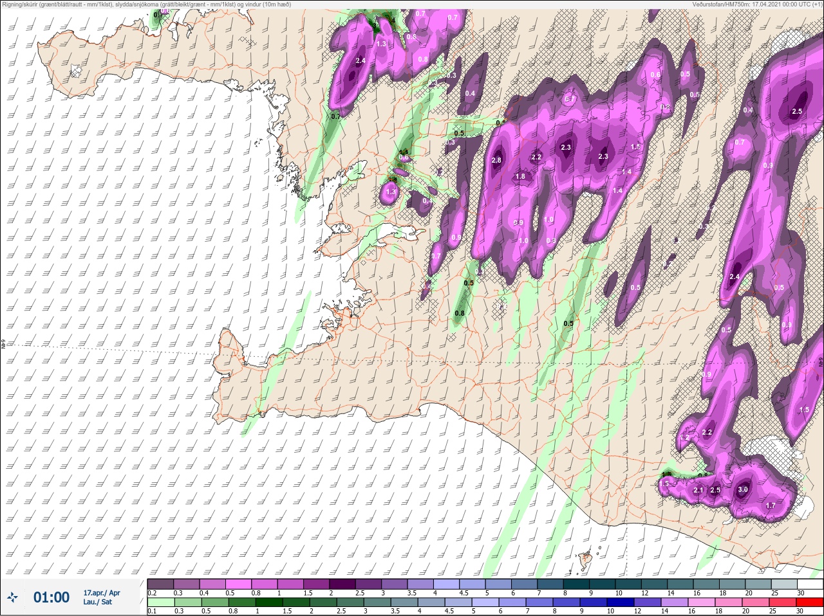The image size is (824, 616).
Task: Click the date label 17.apr./ Apr
Action: point(102,593)
